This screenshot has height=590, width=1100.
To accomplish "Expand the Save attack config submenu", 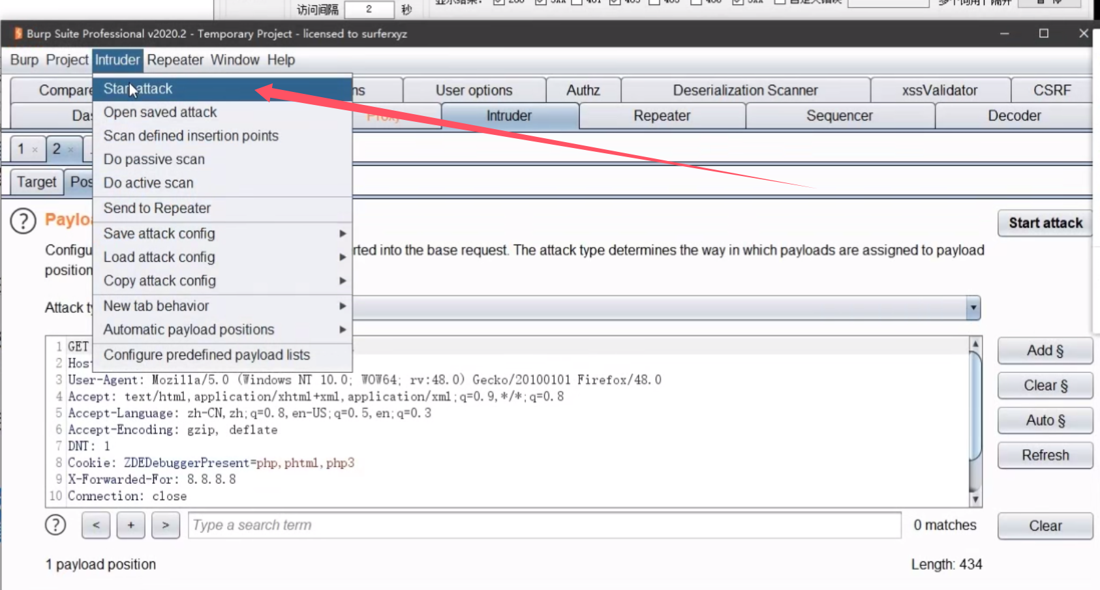I will 343,233.
